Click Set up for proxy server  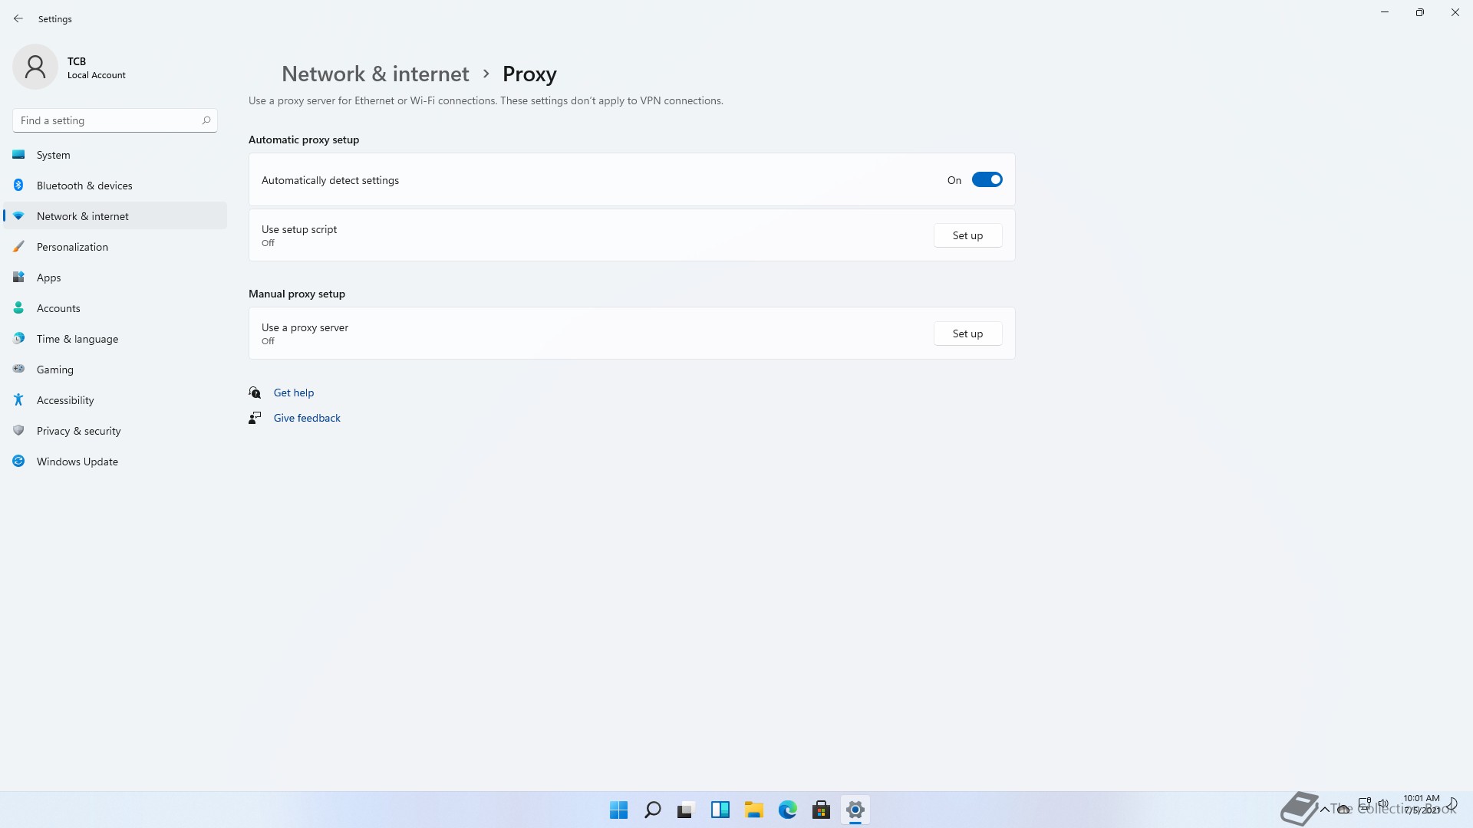[x=967, y=333]
